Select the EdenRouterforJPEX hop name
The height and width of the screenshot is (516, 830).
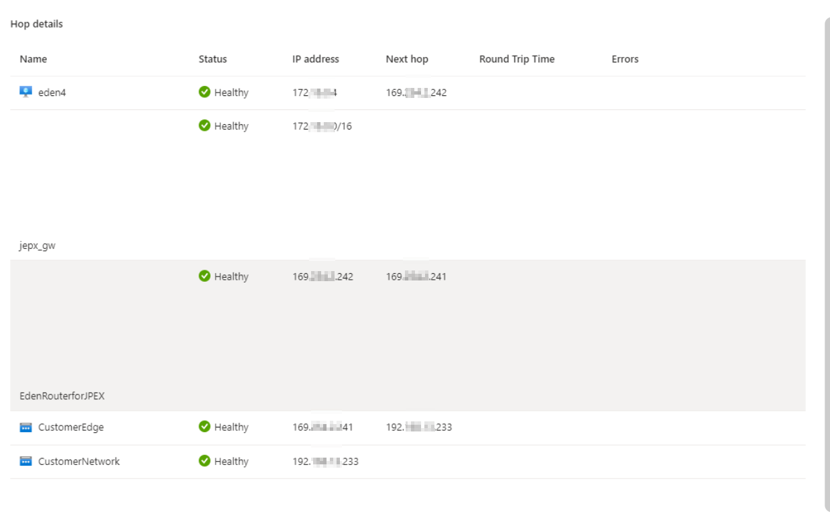click(62, 396)
